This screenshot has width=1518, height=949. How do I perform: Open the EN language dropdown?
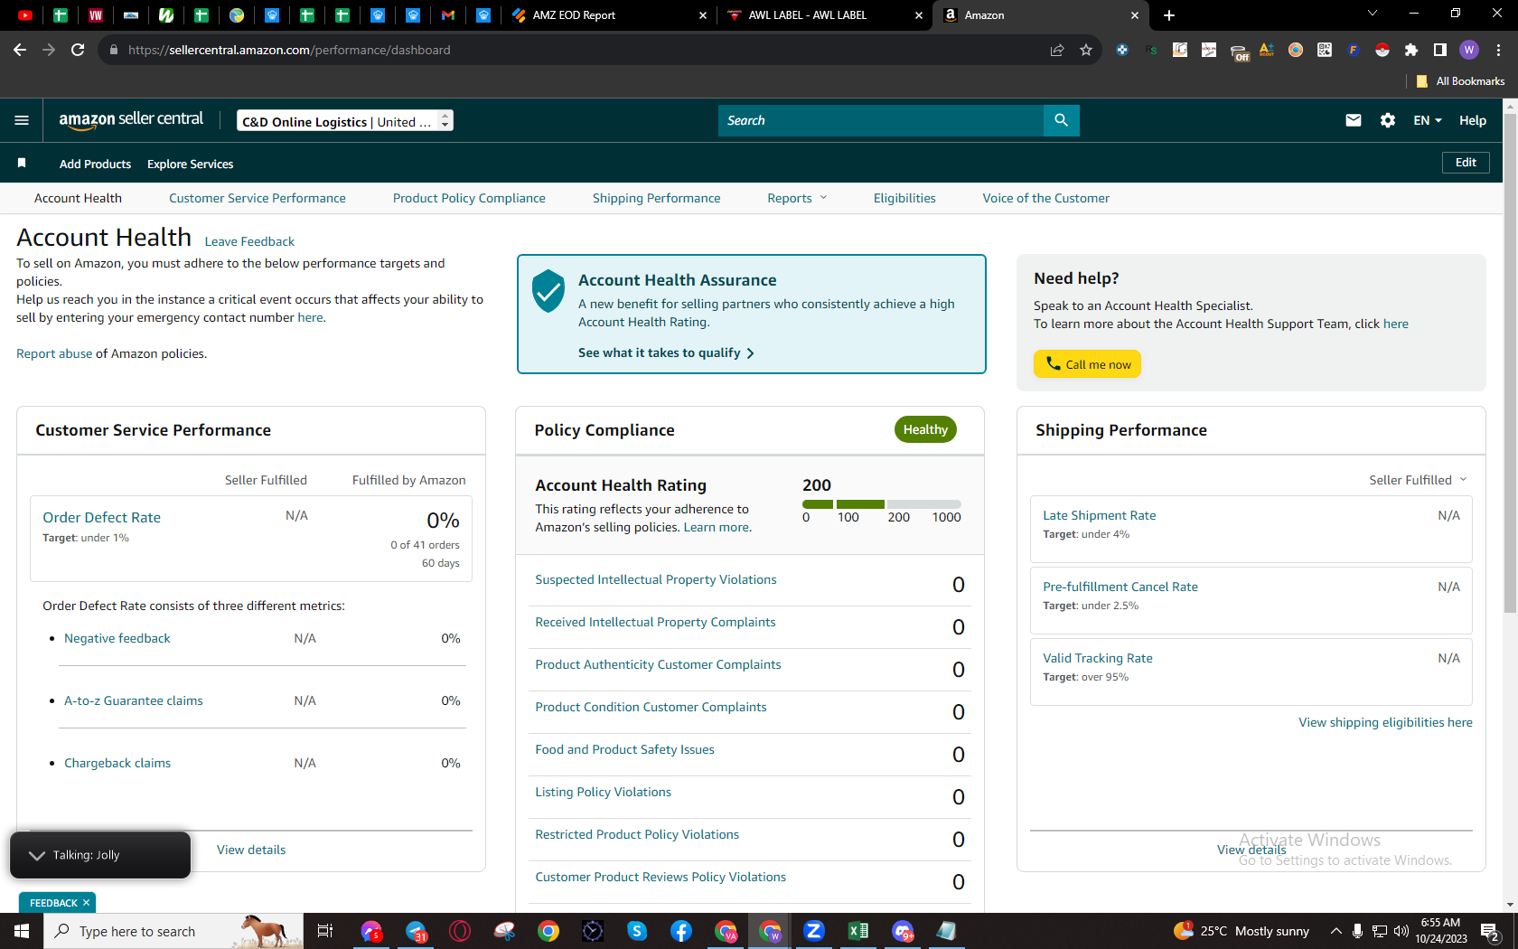(x=1428, y=120)
